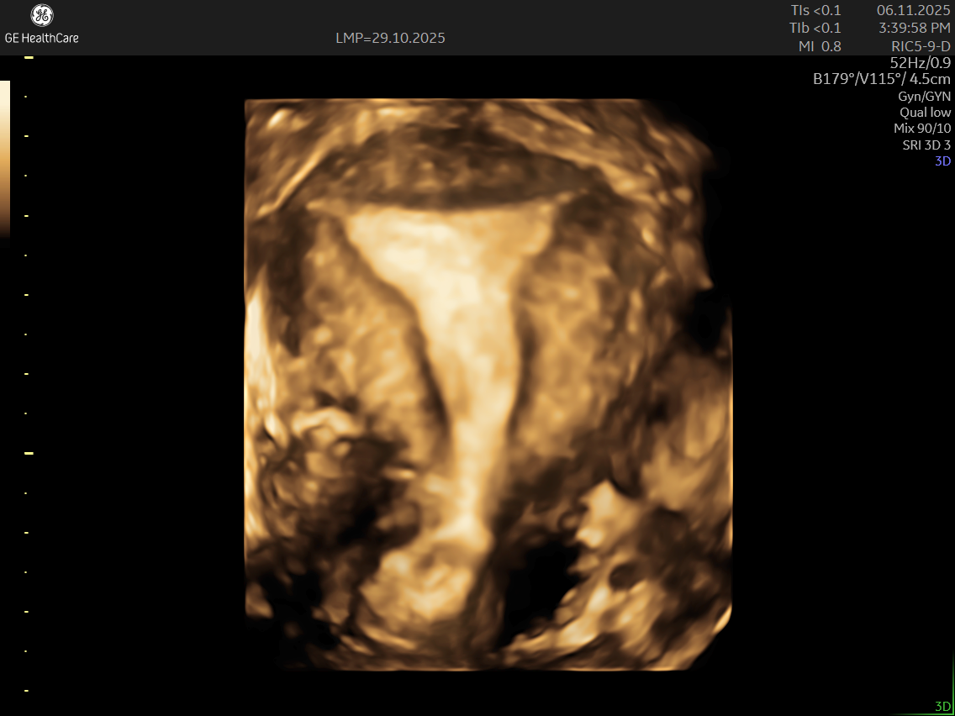955x716 pixels.
Task: Click the Mix 90/10 render mix setting
Action: [922, 129]
